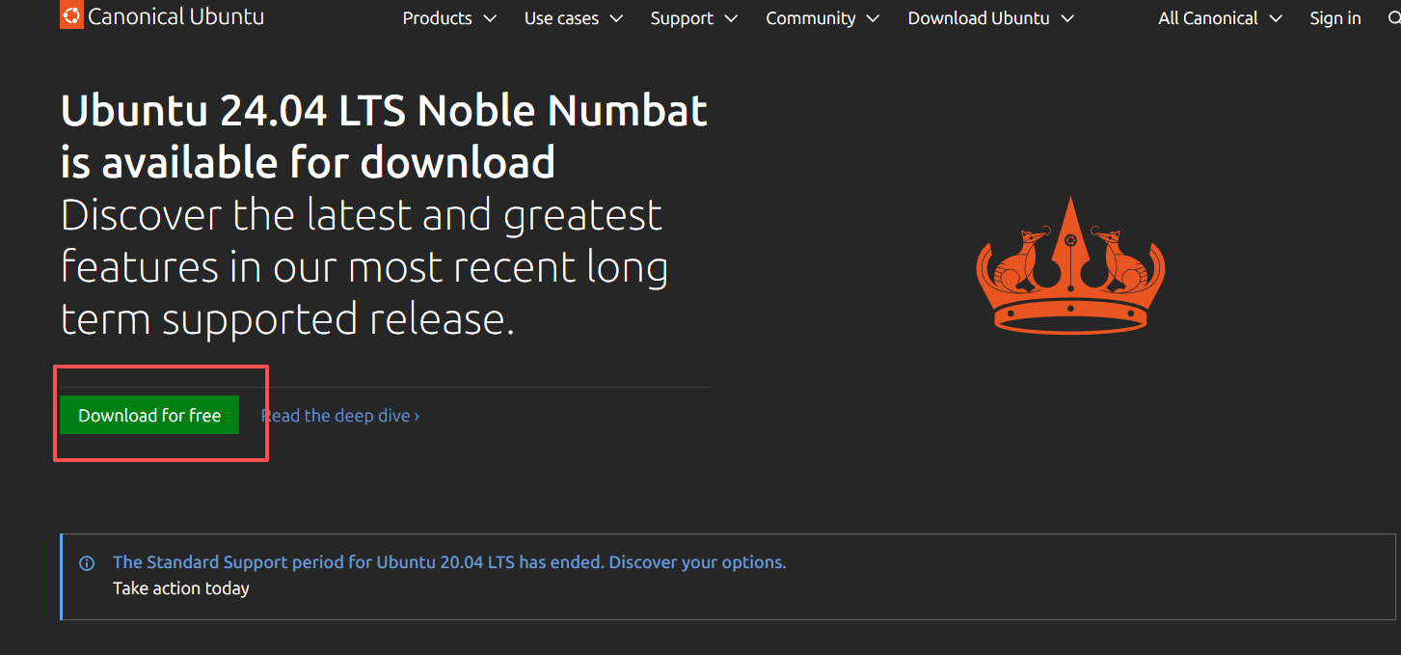1401x655 pixels.
Task: Expand the Download Ubuntu chevron arrow
Action: [x=1067, y=18]
